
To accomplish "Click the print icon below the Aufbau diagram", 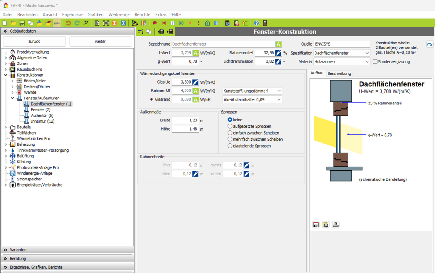I will click(x=336, y=225).
